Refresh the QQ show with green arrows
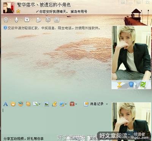This screenshot has height=141, width=152. click(143, 85)
